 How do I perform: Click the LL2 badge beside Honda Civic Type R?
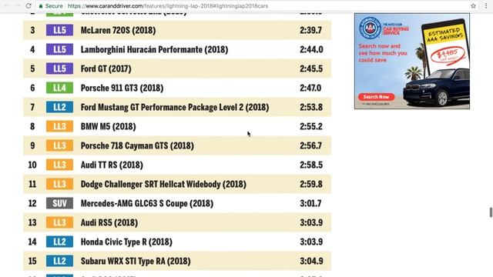pyautogui.click(x=59, y=242)
